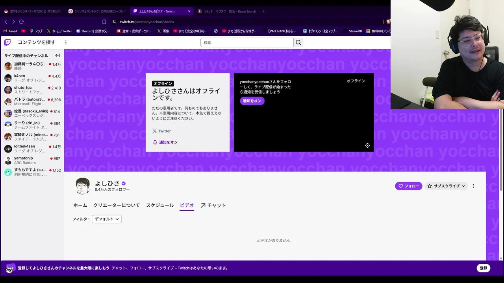Click the ライブ配信中のチャンネル heading
The width and height of the screenshot is (504, 283).
(x=26, y=56)
